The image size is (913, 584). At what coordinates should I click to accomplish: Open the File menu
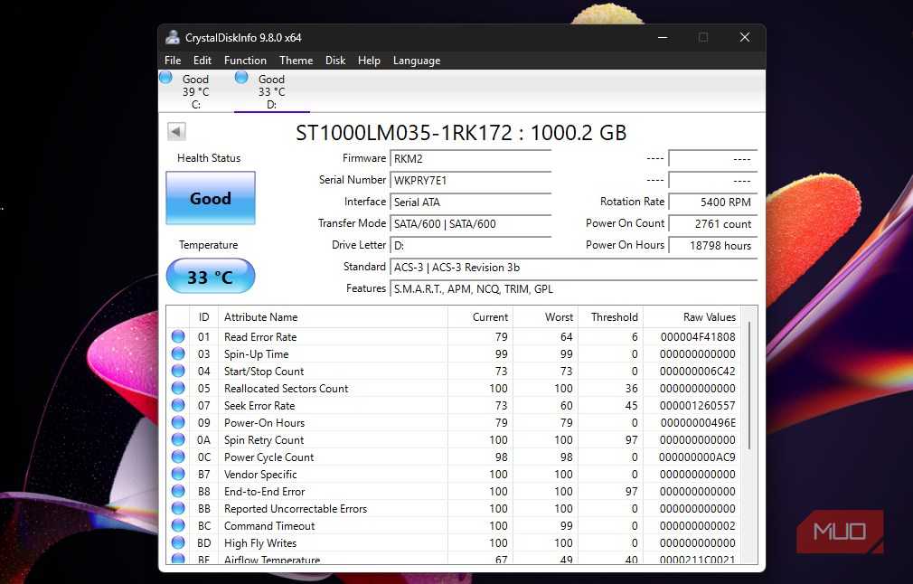(173, 61)
